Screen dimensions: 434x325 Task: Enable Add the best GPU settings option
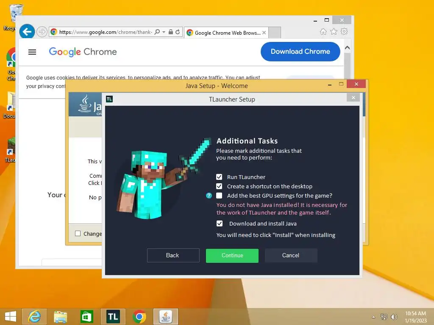click(219, 196)
